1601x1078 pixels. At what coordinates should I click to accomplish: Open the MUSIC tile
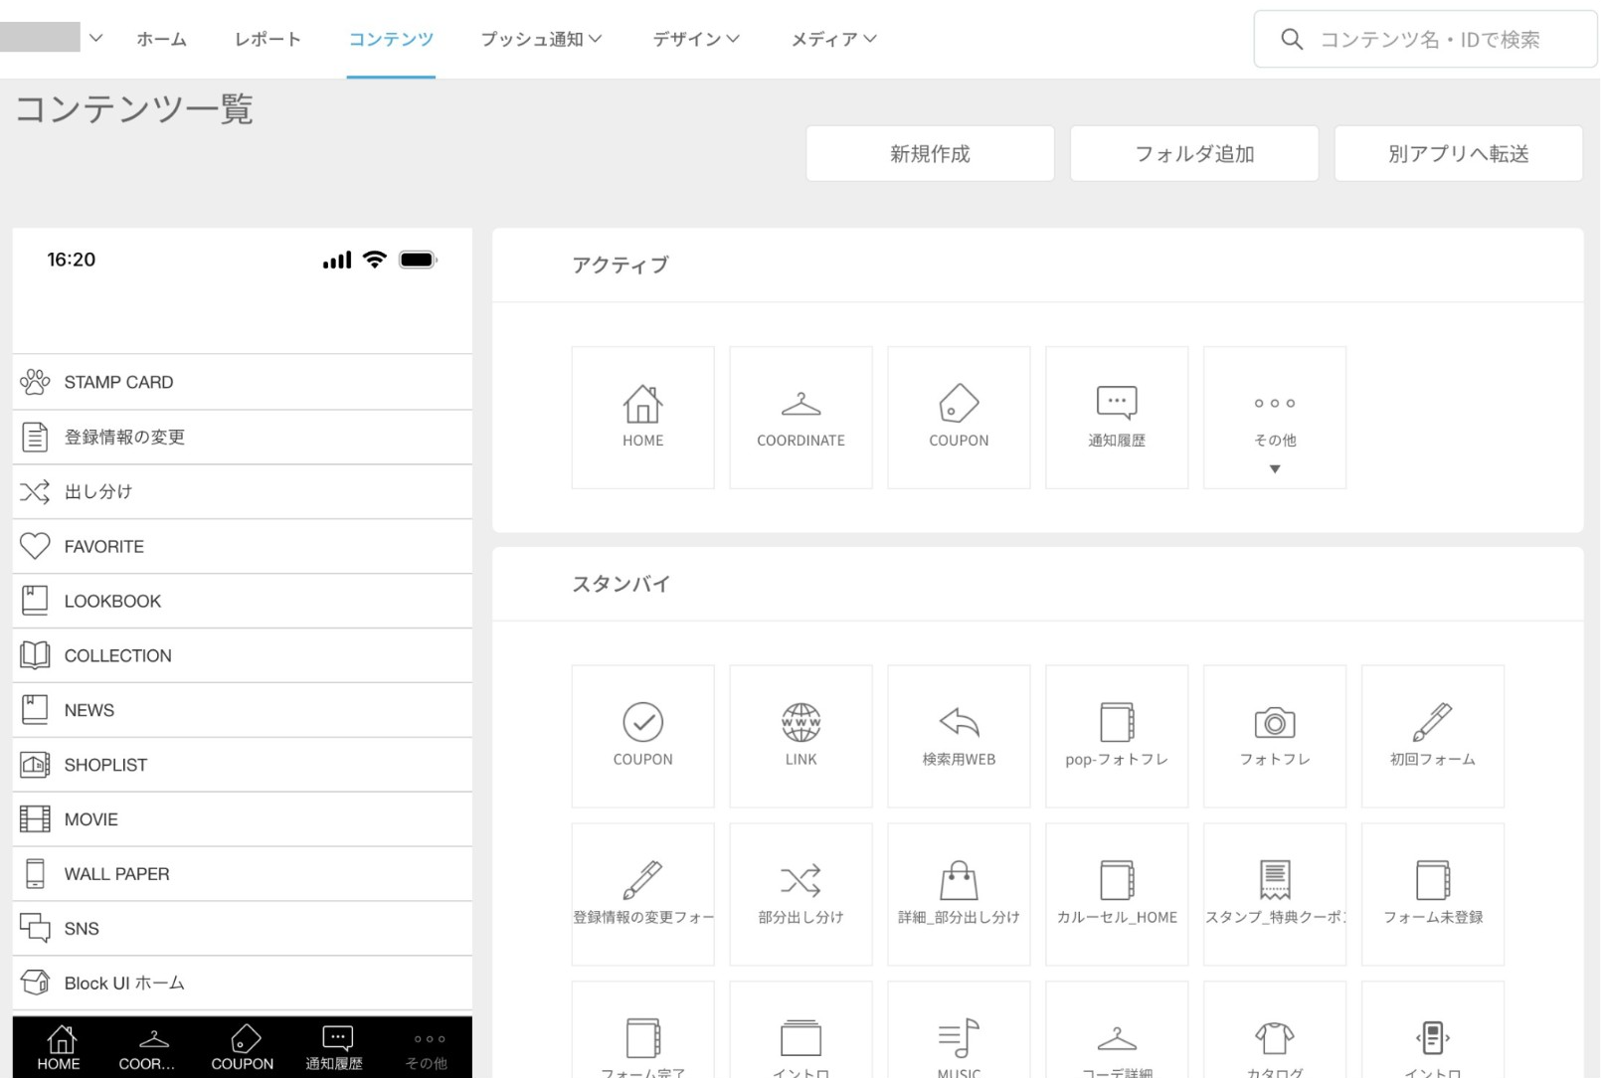coord(959,1030)
